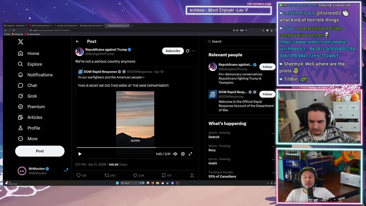This screenshot has height=206, width=366.
Task: Open the 53% of Canadians trend
Action: click(x=222, y=177)
